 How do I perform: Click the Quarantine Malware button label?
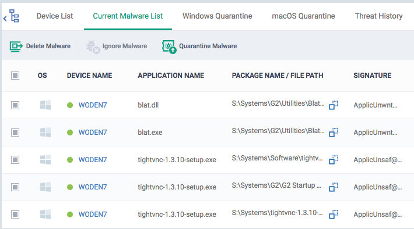(x=208, y=46)
